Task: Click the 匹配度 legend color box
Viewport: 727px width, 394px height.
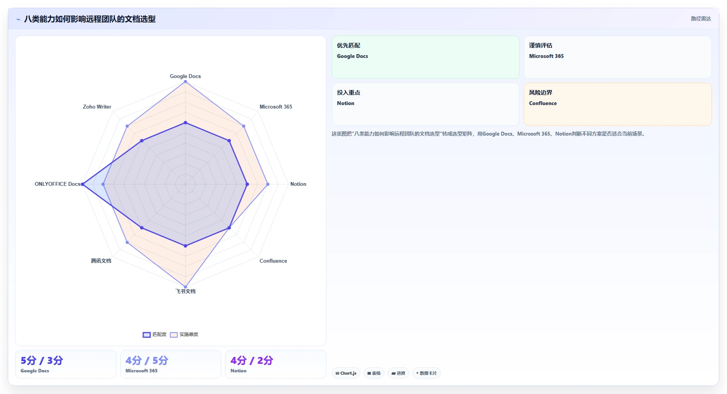Action: coord(147,335)
